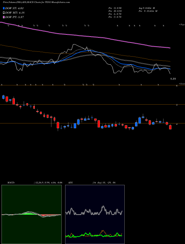185x244 pixels.
Task: Click the ADX '(14 day) 18, +29, -36' values
Action: pyautogui.click(x=104, y=183)
